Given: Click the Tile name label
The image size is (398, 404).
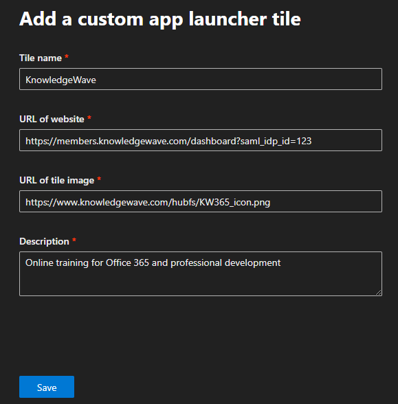Looking at the screenshot, I should (41, 58).
